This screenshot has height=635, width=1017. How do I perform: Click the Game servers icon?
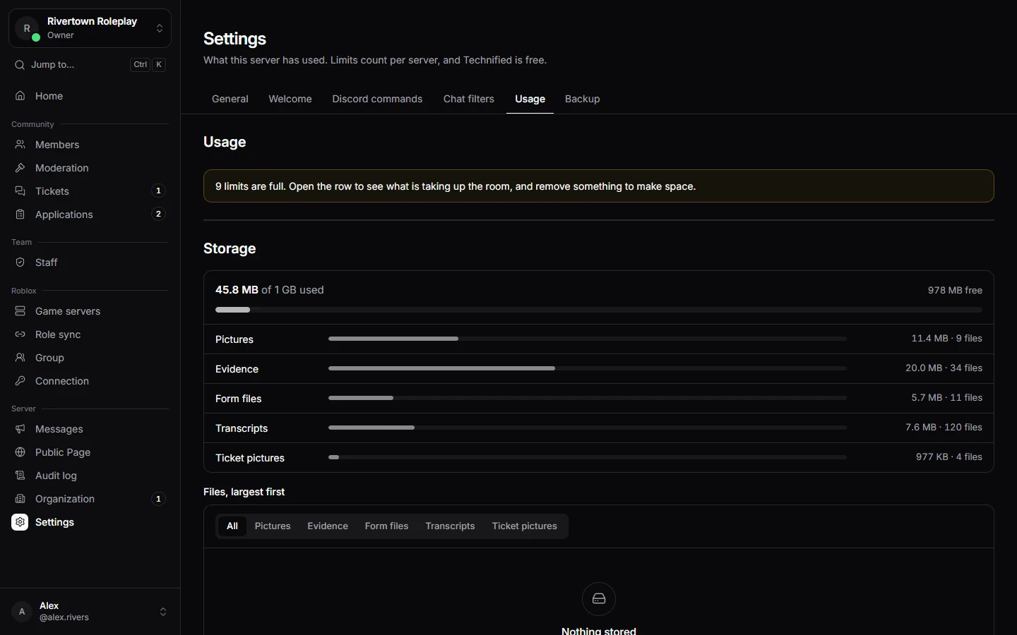tap(20, 311)
